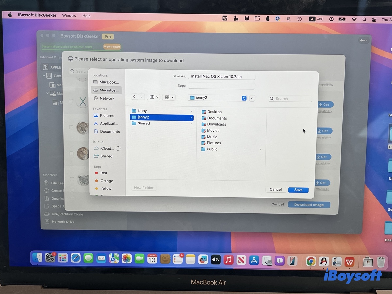The height and width of the screenshot is (294, 392).
Task: Open the Window menu
Action: [x=69, y=15]
